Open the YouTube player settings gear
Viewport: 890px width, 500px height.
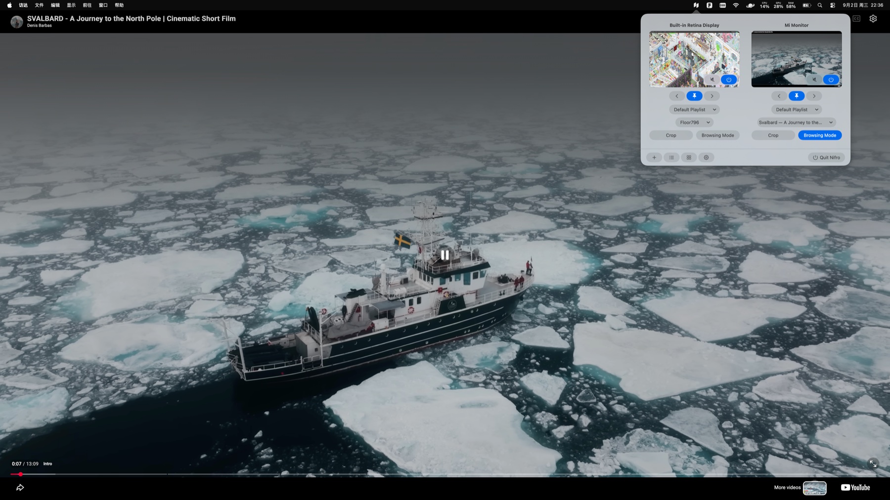click(873, 19)
